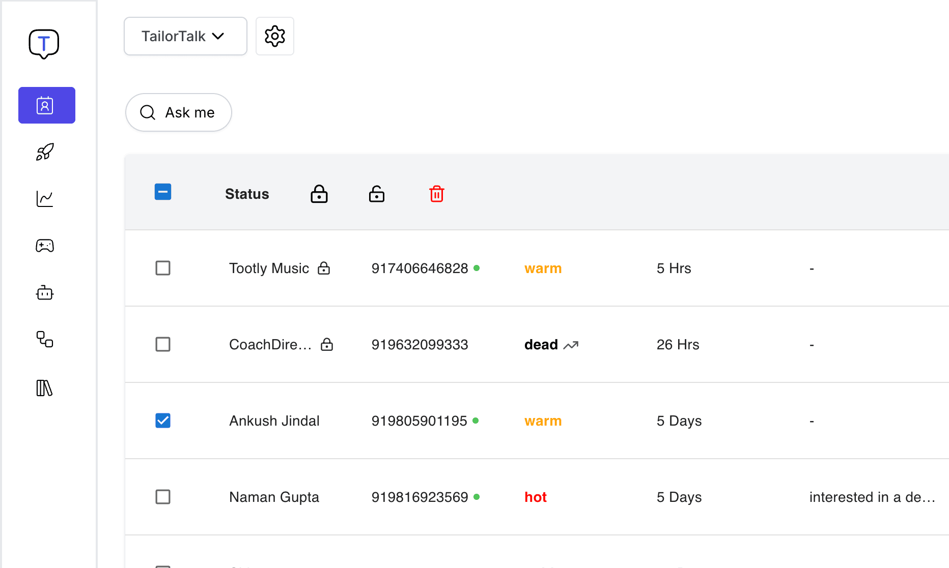Click warm status for Tootly Music
The image size is (949, 568).
click(x=543, y=268)
